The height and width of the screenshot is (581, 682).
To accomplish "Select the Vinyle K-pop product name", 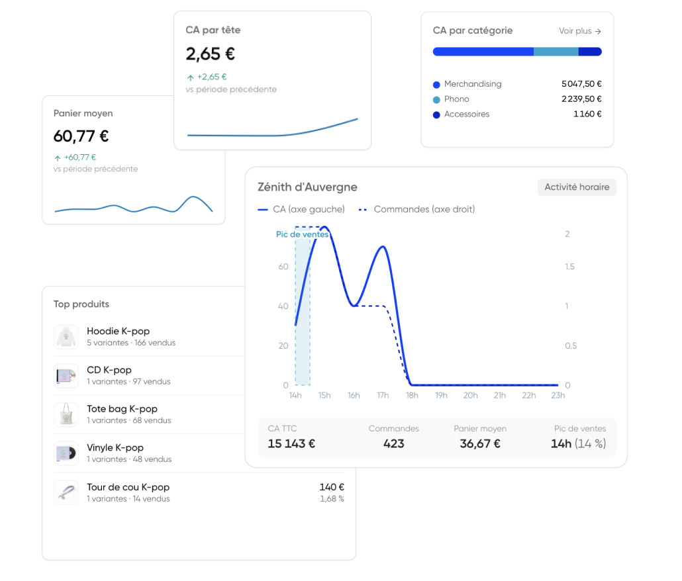I will 115,447.
